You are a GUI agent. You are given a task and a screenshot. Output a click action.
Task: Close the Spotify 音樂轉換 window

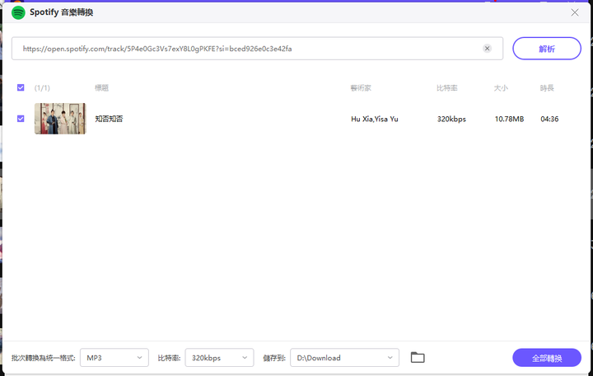(575, 12)
